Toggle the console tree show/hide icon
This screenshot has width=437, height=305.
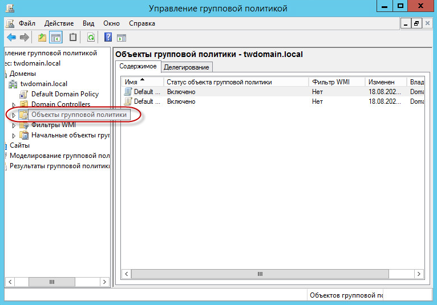coord(56,38)
